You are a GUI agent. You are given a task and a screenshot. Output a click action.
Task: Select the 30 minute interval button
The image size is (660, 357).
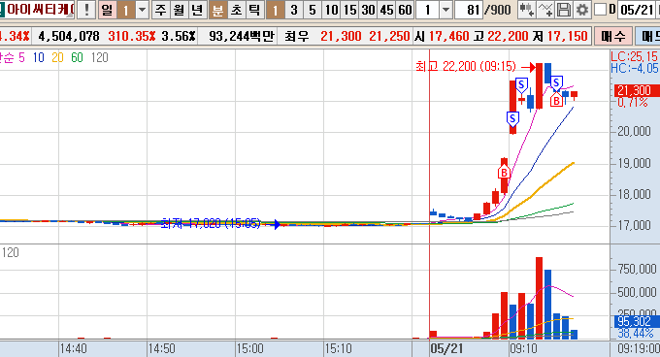pos(368,10)
